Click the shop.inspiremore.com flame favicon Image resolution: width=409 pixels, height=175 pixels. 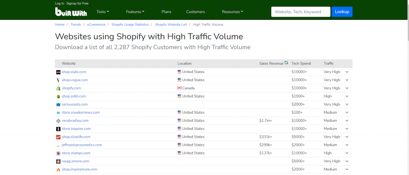(58, 169)
